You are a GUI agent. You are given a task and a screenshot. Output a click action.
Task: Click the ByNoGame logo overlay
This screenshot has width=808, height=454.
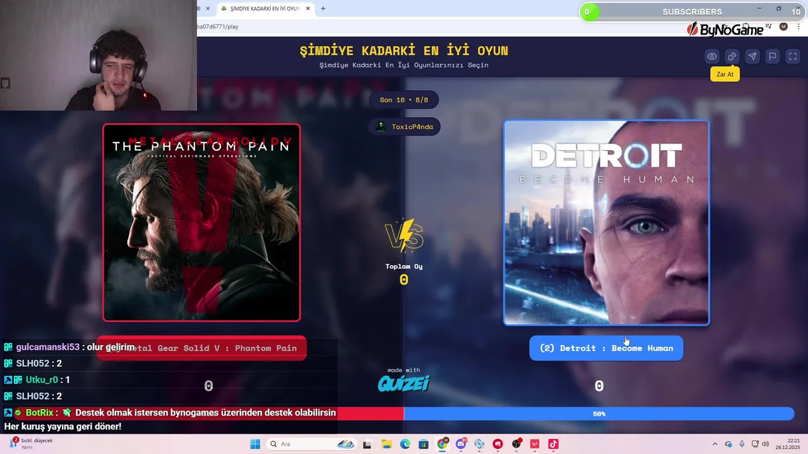coord(725,29)
